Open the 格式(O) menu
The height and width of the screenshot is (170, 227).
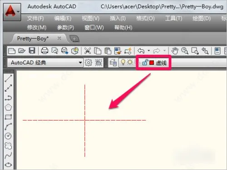145,19
